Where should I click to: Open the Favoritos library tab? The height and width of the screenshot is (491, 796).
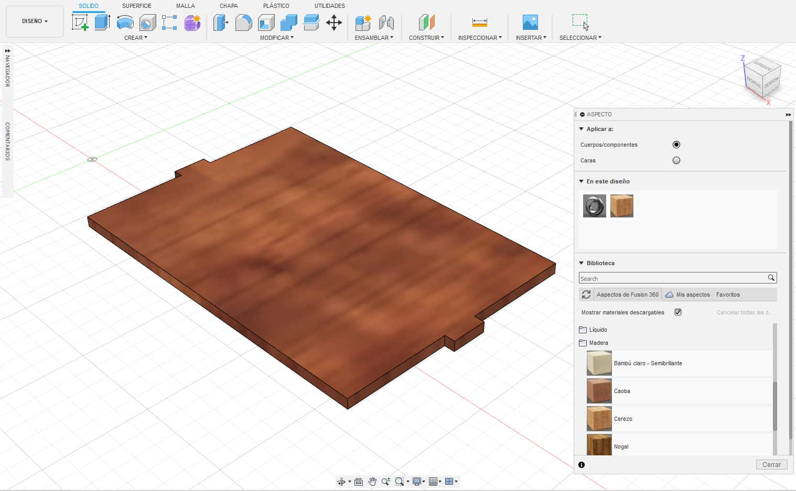click(728, 294)
